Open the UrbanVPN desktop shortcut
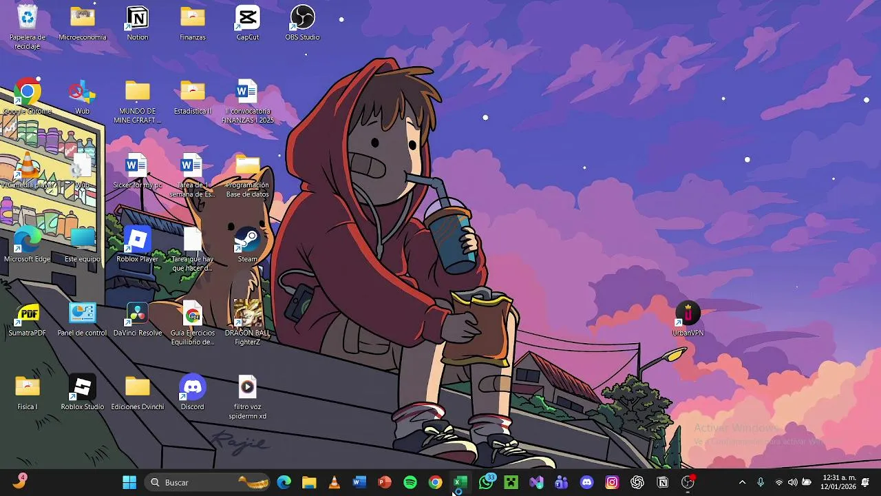This screenshot has width=881, height=496. 688,318
